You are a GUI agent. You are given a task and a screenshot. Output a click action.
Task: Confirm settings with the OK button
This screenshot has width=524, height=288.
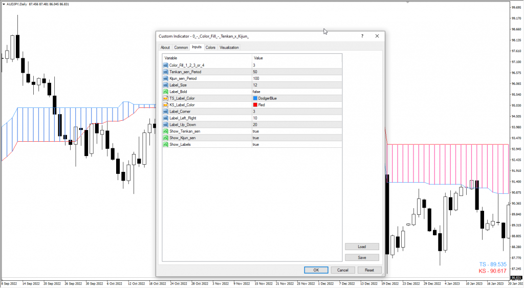pyautogui.click(x=316, y=270)
